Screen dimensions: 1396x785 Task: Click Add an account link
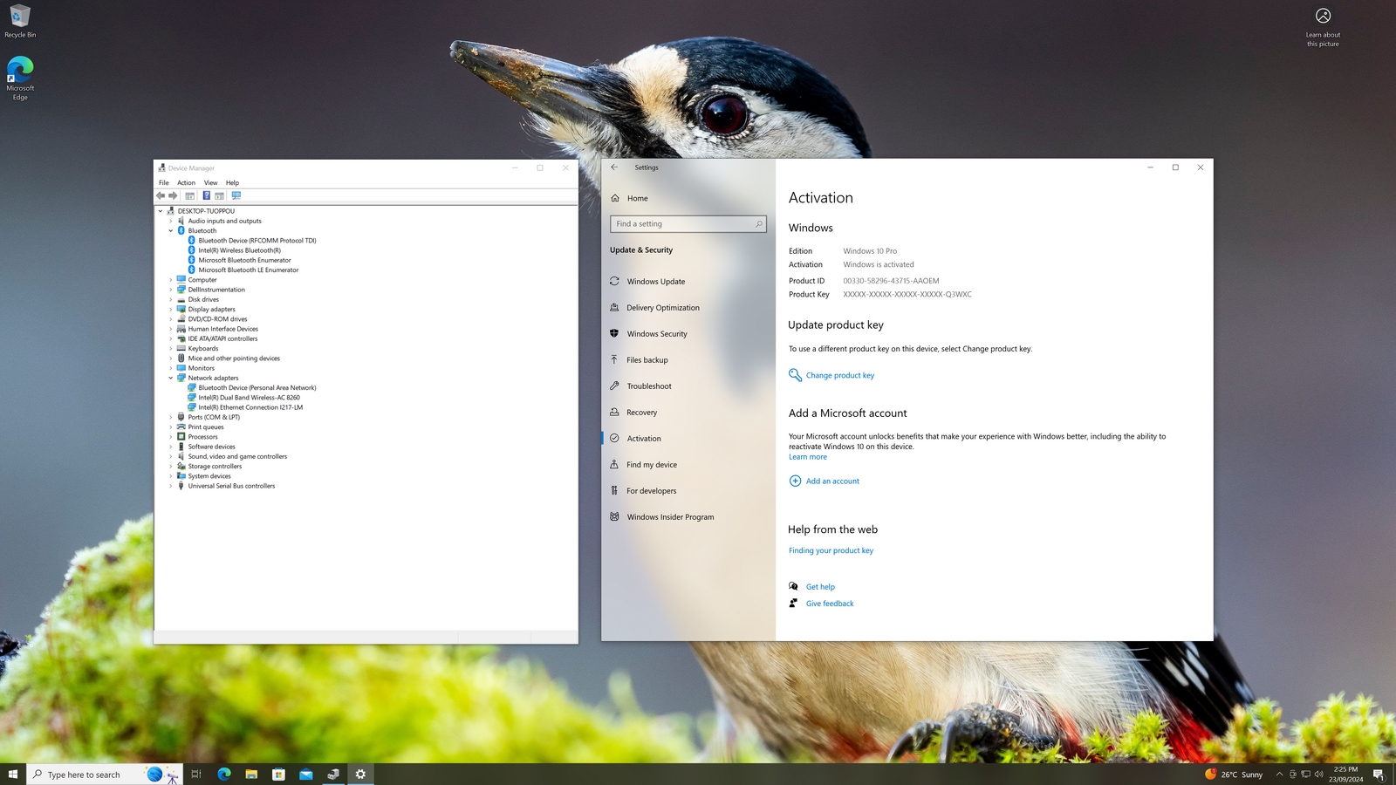[832, 481]
